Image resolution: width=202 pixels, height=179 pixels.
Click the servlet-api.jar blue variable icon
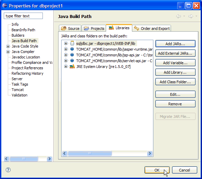[x=72, y=60]
